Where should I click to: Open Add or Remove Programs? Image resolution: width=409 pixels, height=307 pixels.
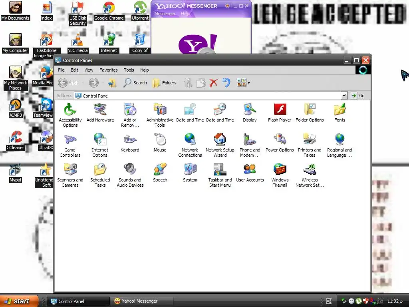pos(130,115)
